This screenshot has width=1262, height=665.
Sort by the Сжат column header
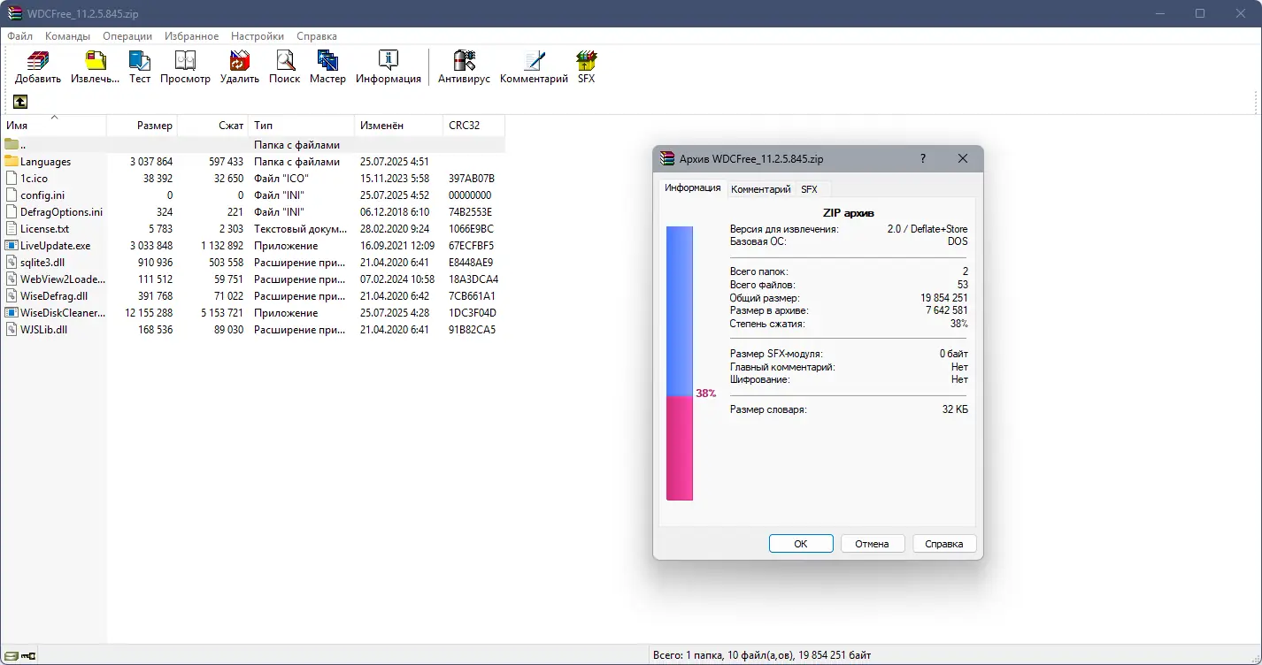pos(212,126)
